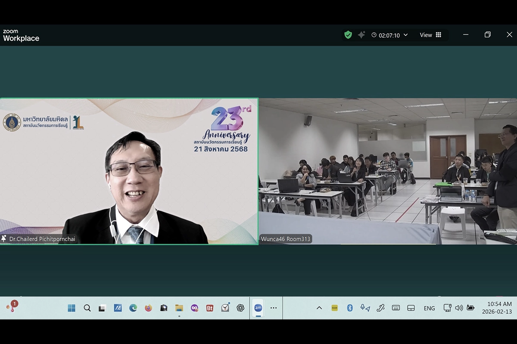Screen dimensions: 517x344
Task: Click the Zoom Workplace logo
Action: 21,36
